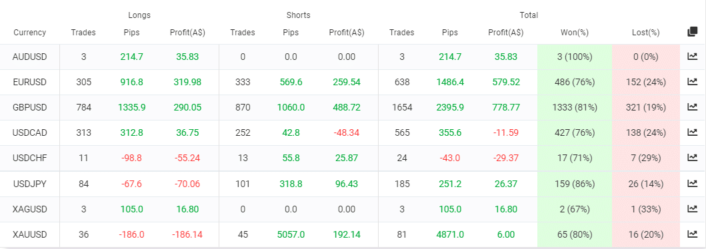Open the chart icon for EURUSD row
The width and height of the screenshot is (706, 249).
click(x=691, y=83)
